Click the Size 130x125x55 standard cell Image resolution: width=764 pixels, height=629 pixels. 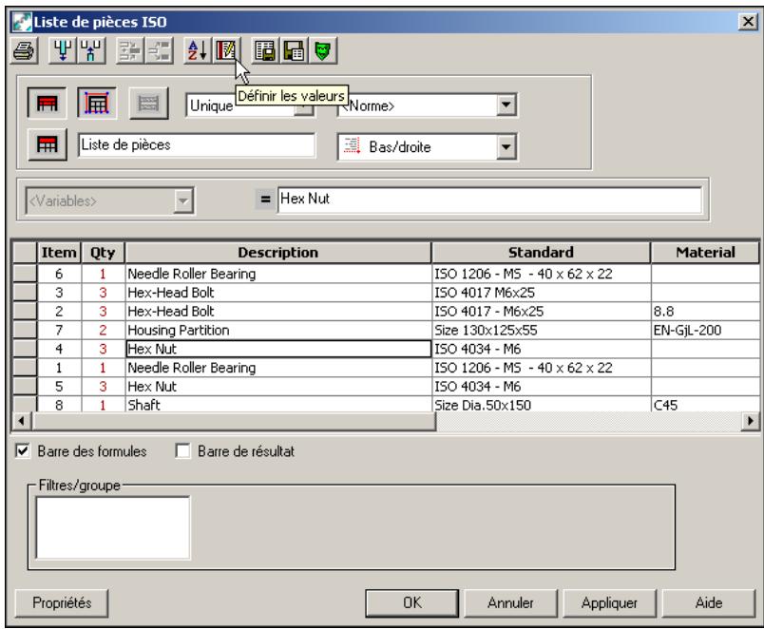(541, 330)
